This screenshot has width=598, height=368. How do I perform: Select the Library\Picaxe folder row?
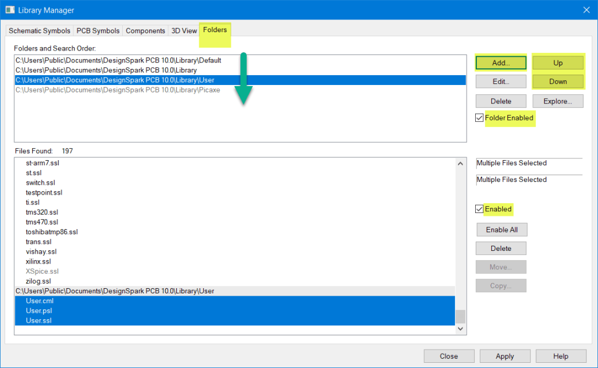pos(240,90)
